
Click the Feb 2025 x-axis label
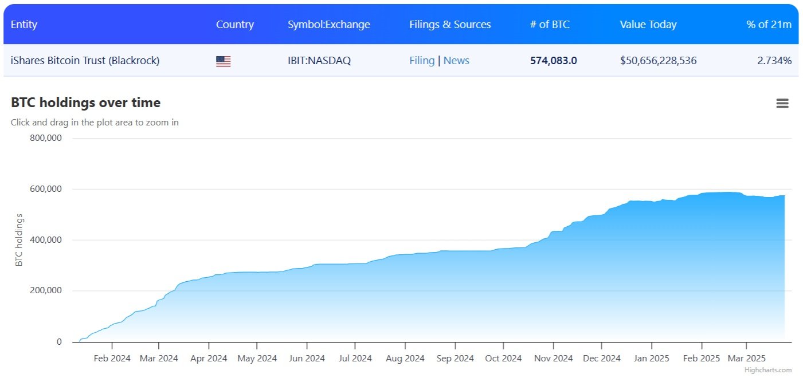click(x=701, y=359)
